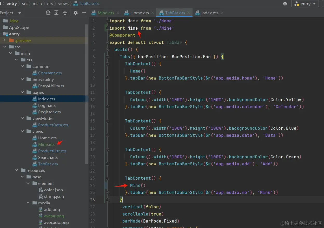Collapse the pages folder
The height and width of the screenshot is (228, 324).
[x=23, y=92]
